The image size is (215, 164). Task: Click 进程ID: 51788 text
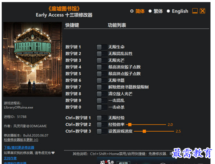point(15,117)
